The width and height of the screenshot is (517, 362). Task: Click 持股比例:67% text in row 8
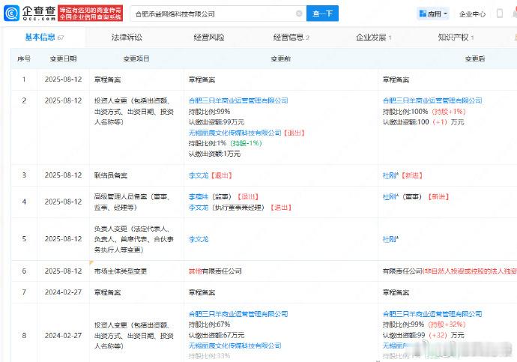tap(209, 325)
